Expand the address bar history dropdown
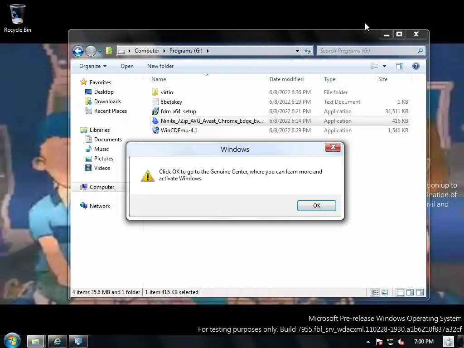464x348 pixels. (297, 51)
